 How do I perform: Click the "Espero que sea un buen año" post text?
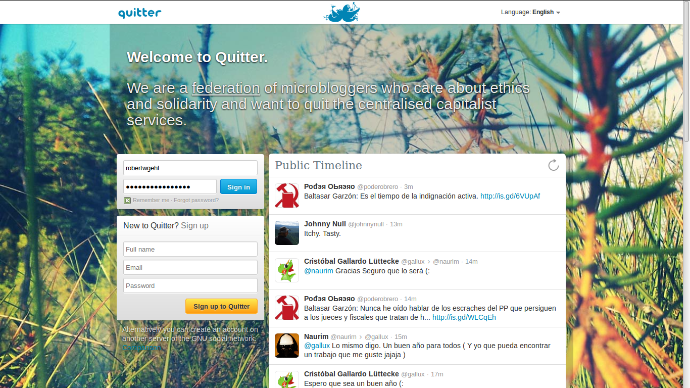pyautogui.click(x=354, y=383)
